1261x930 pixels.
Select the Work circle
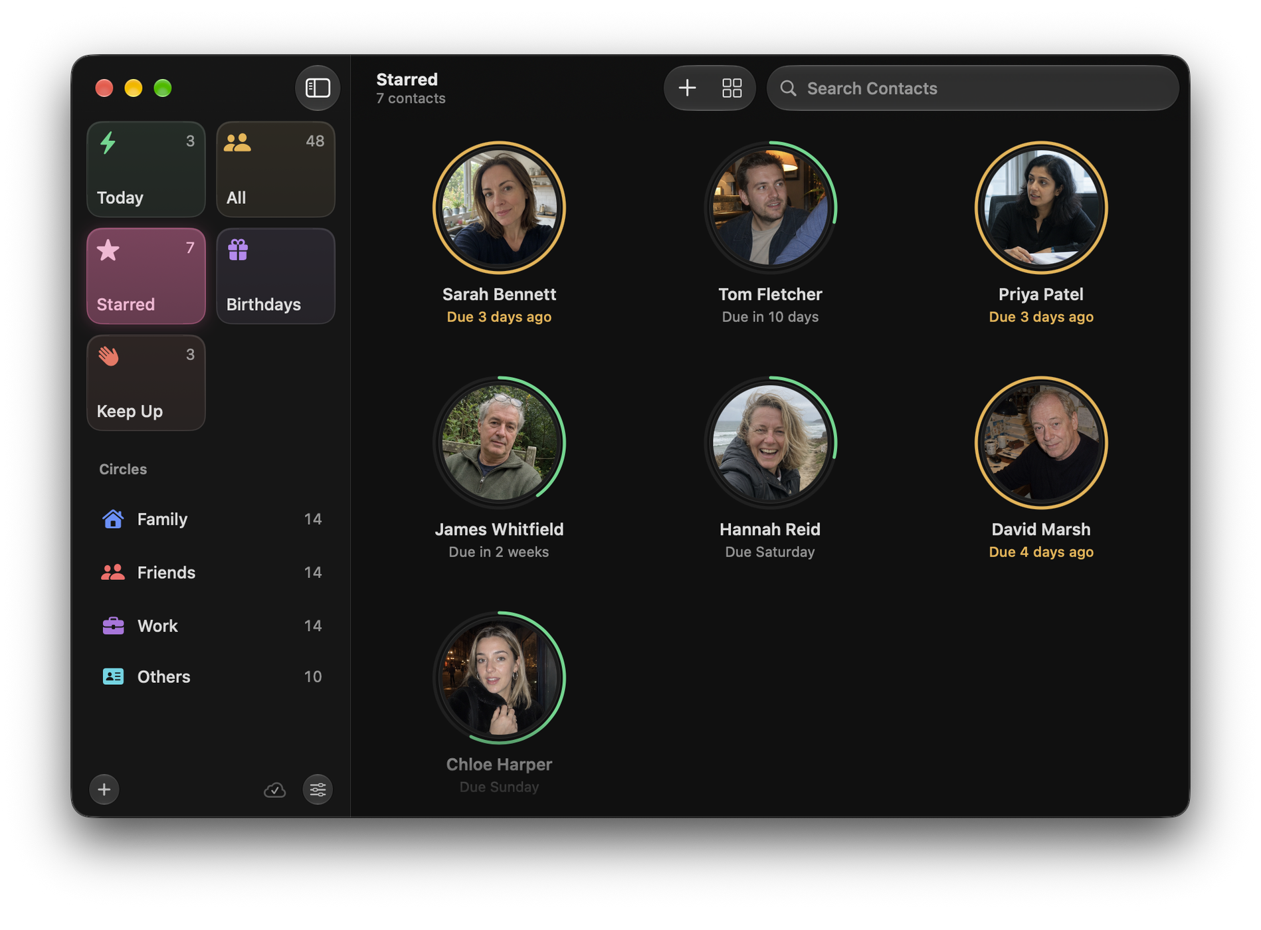pyautogui.click(x=211, y=626)
